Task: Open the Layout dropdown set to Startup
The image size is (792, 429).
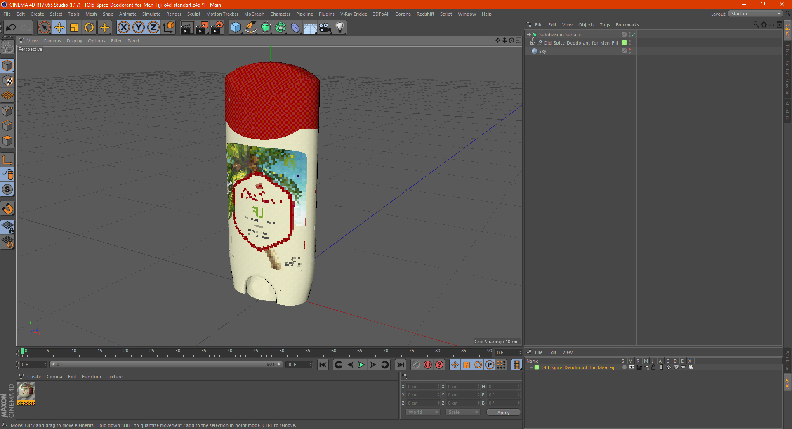Action: coord(755,14)
